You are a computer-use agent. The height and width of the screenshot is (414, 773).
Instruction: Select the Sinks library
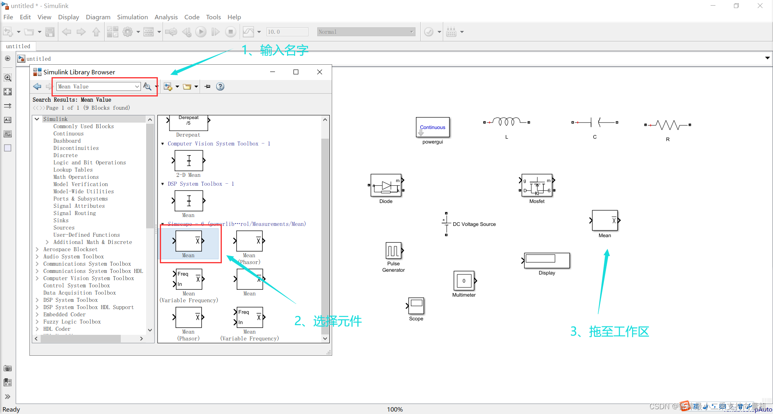[x=61, y=220]
